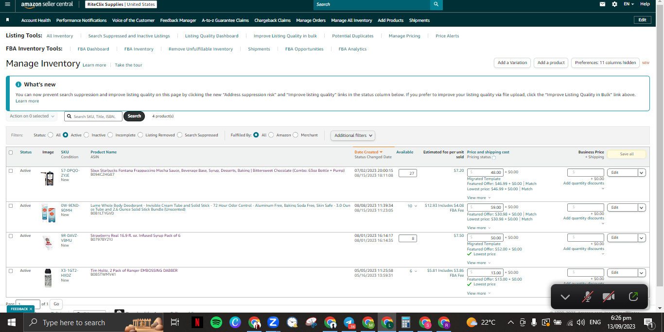Open Zoom from the taskbar
The image size is (664, 332).
[x=273, y=322]
